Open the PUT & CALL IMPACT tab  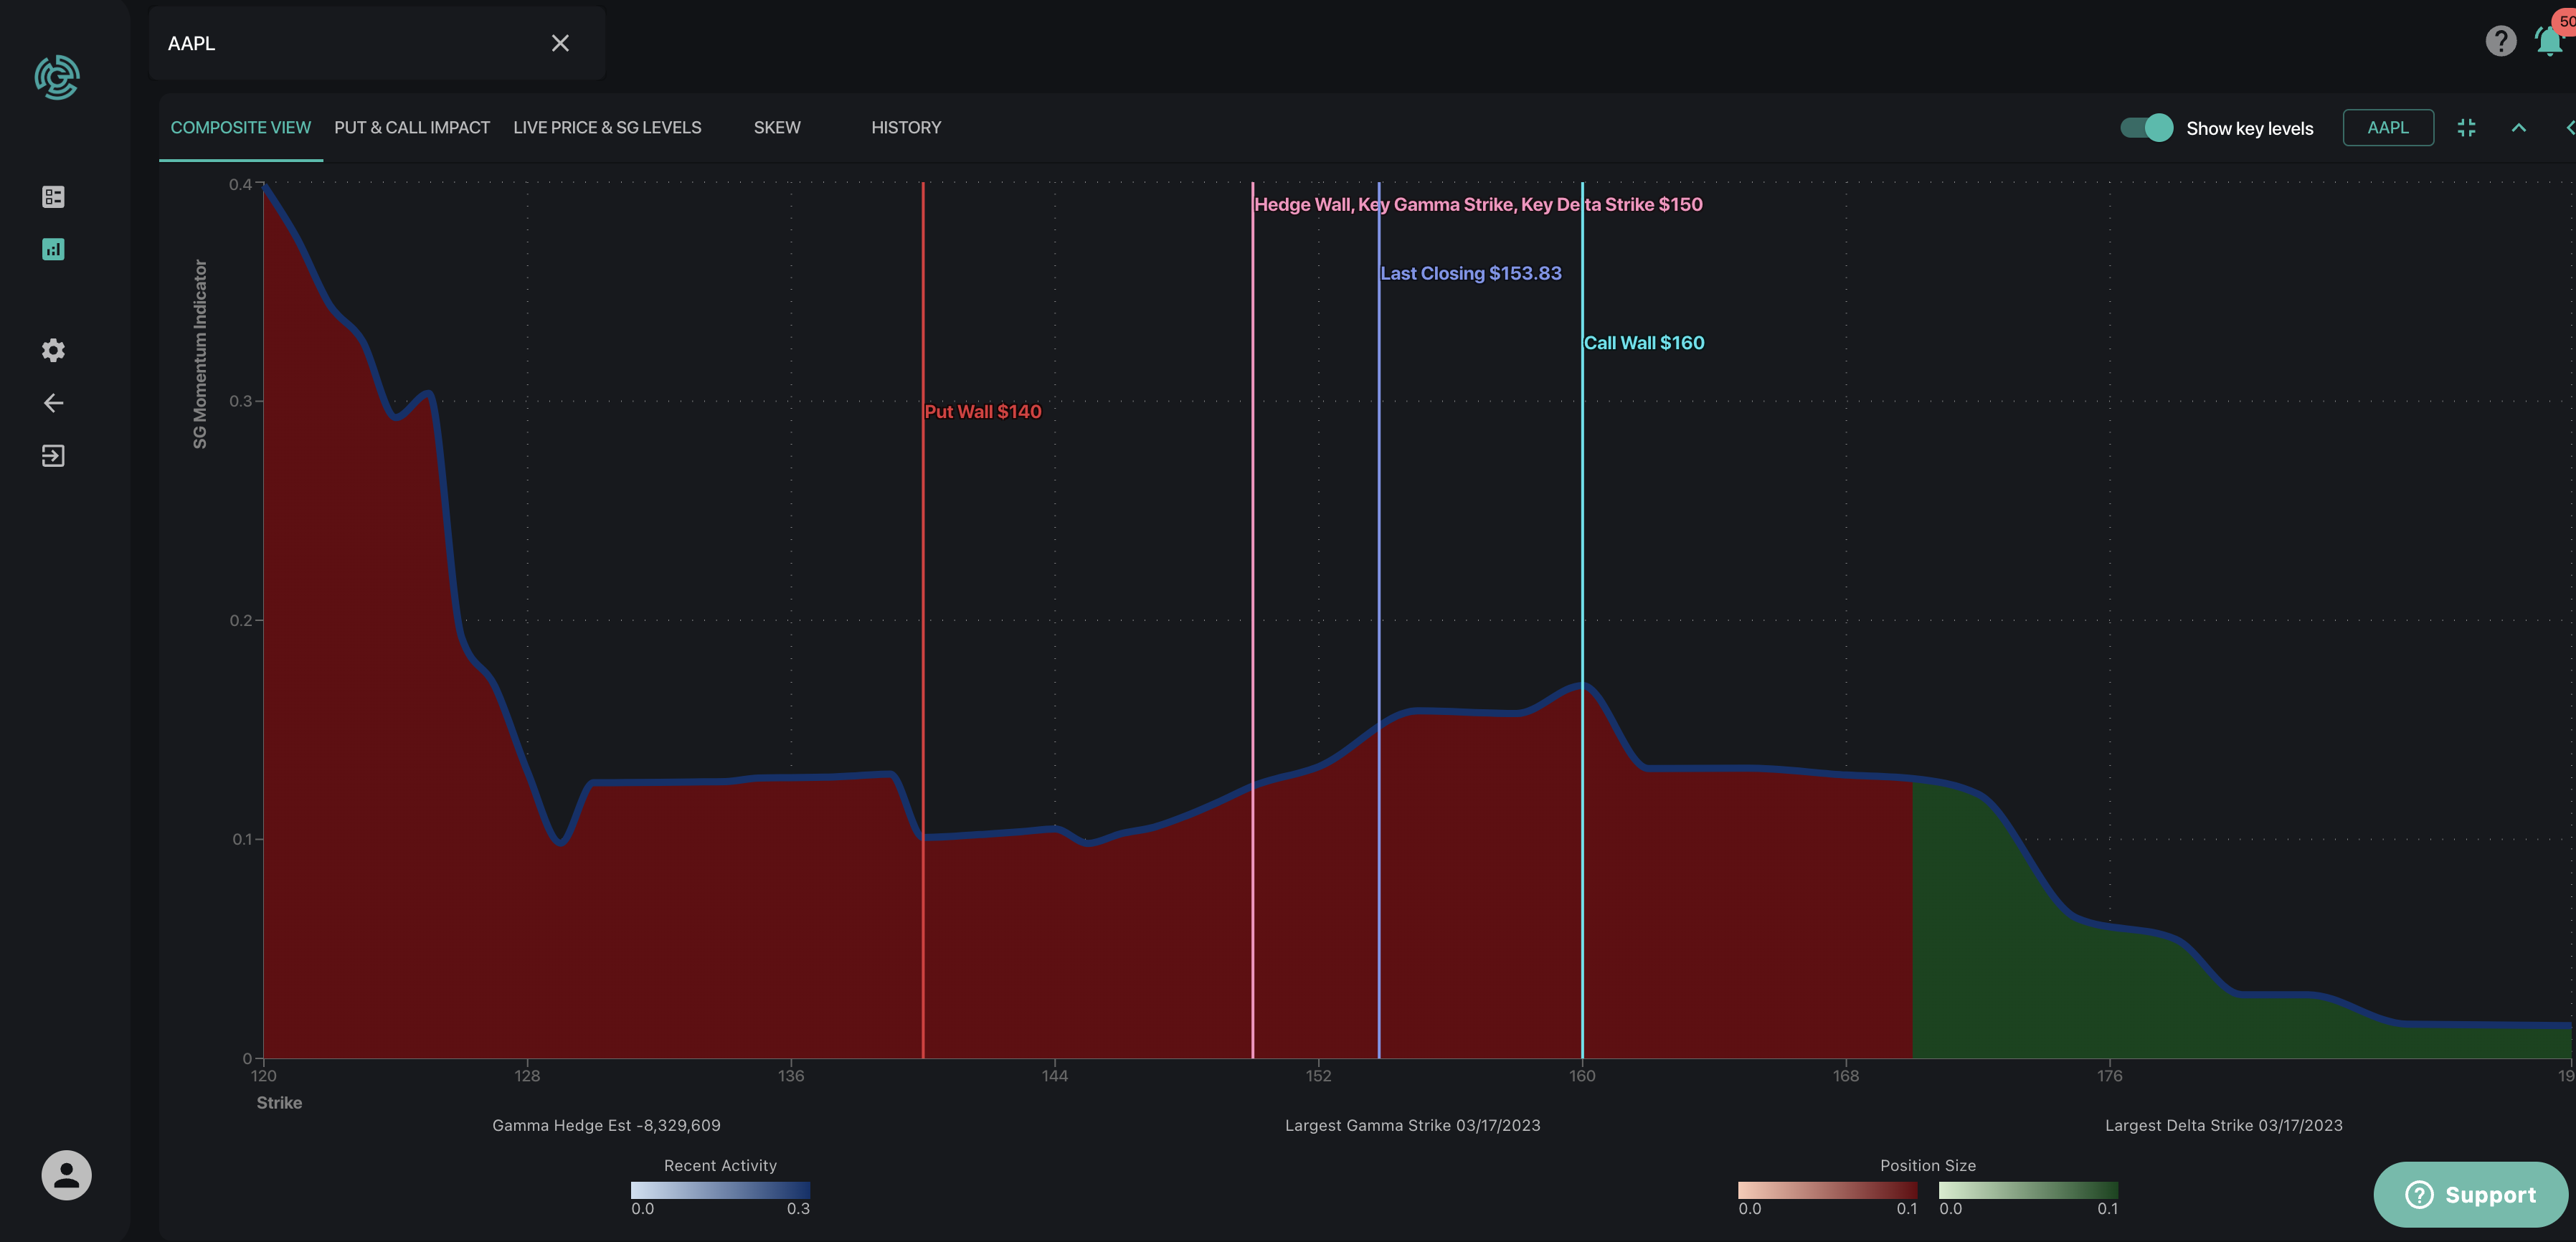pyautogui.click(x=412, y=128)
